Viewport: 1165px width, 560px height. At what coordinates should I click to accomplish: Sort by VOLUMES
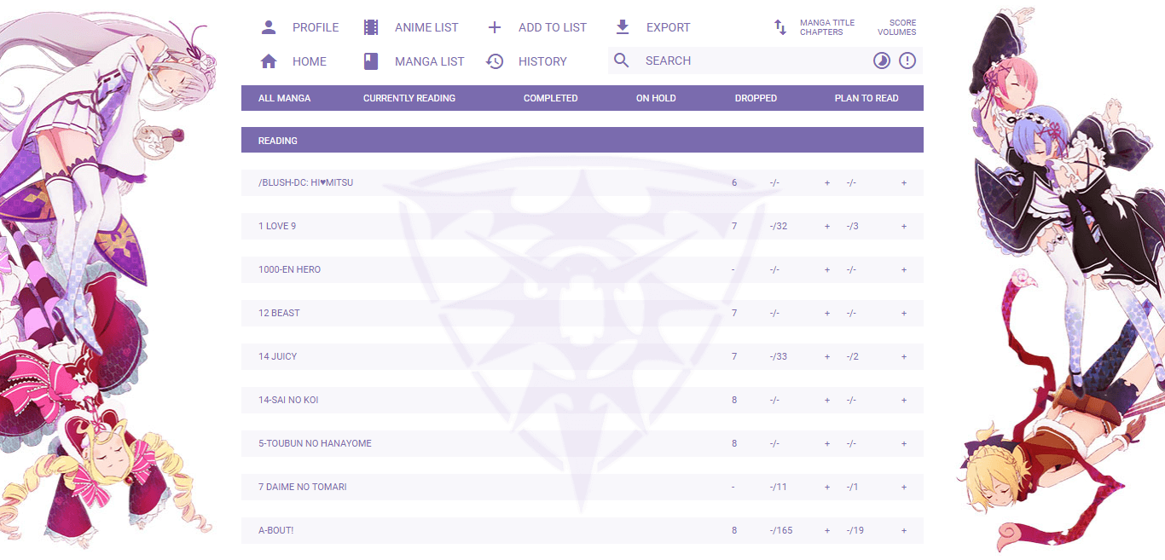897,32
